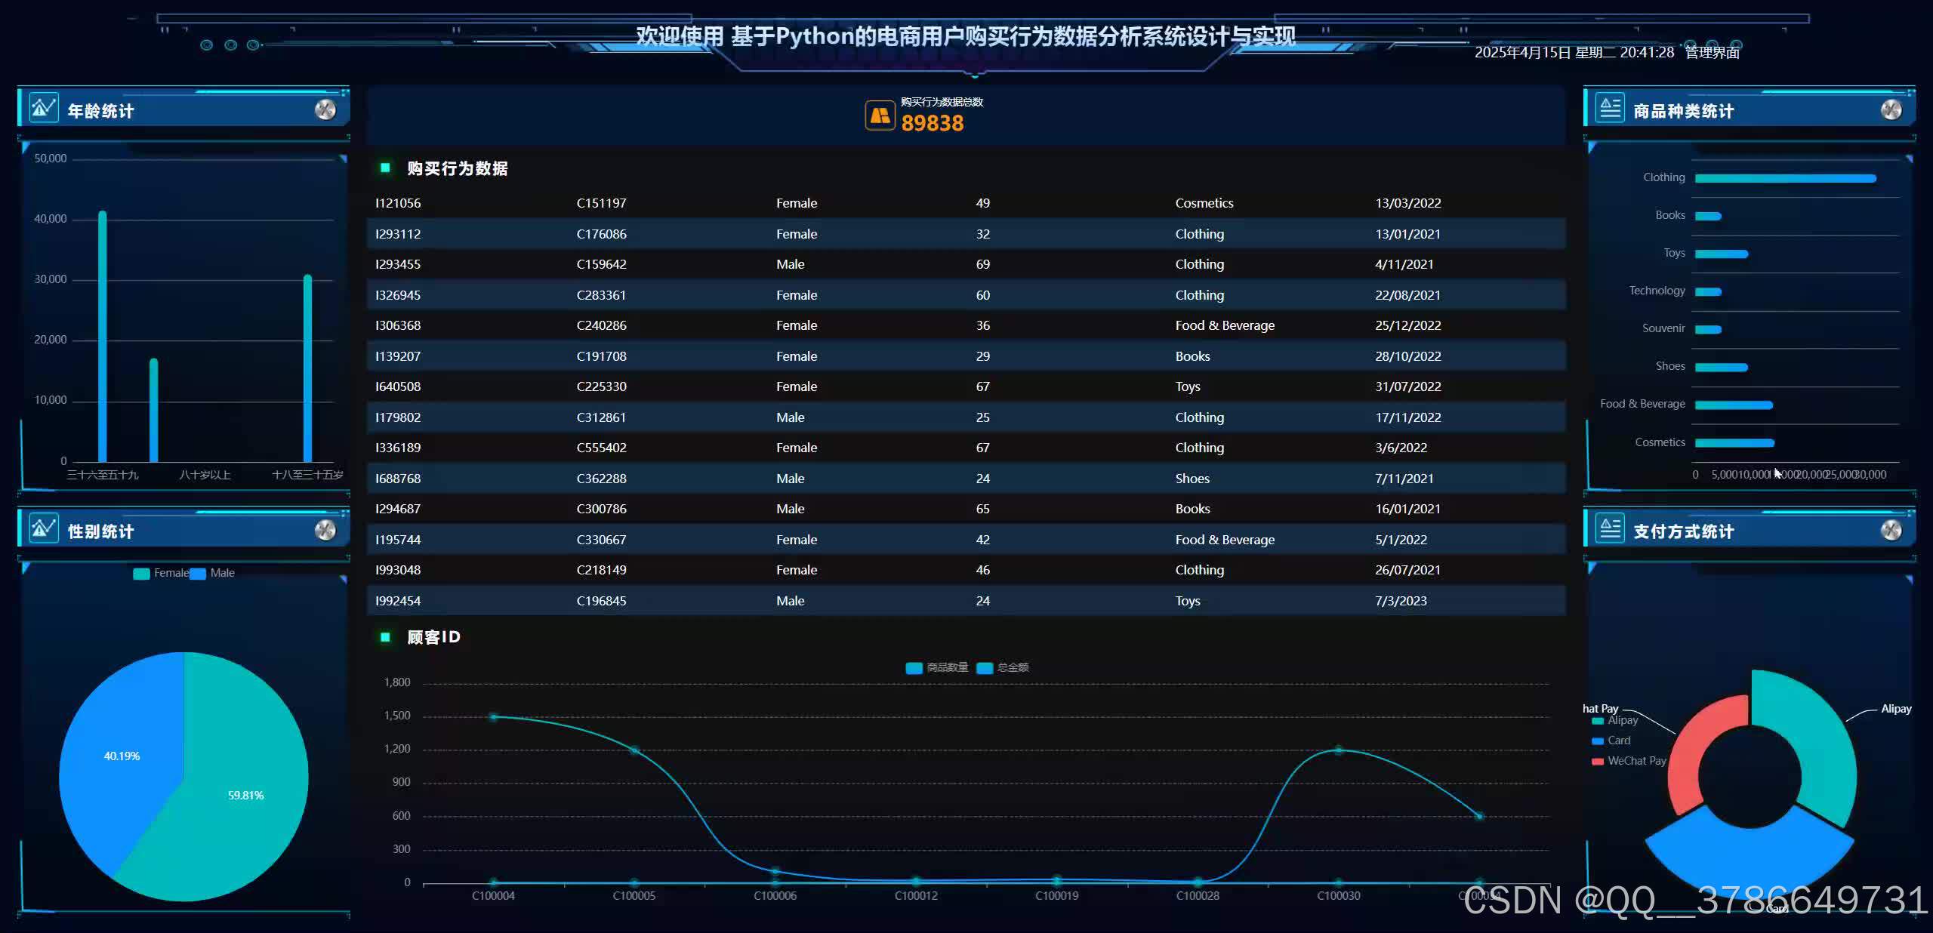Toggle the Male legend in gender pie
The width and height of the screenshot is (1933, 933).
(x=199, y=574)
